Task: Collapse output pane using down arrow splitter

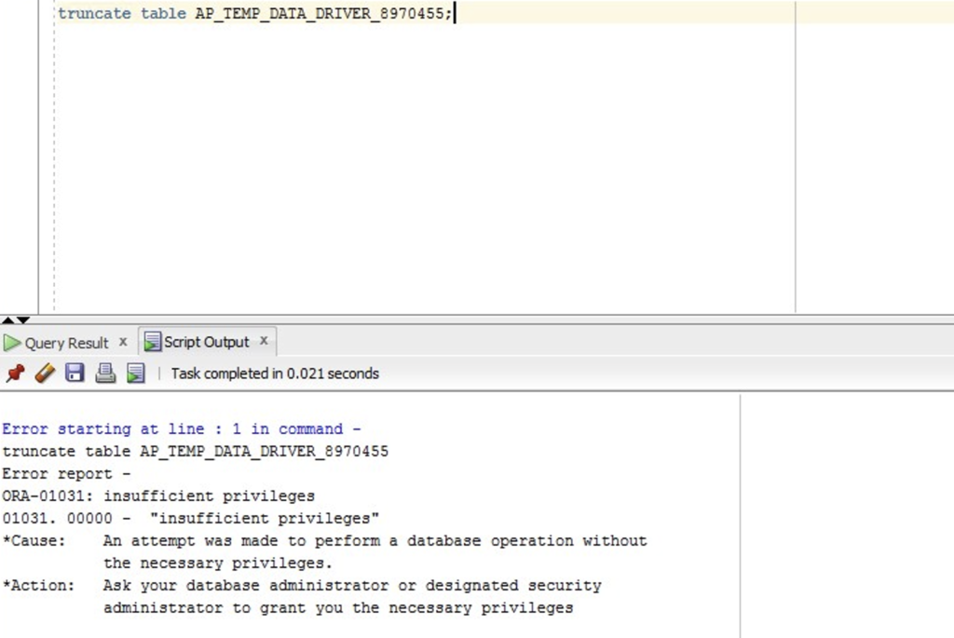Action: [x=22, y=319]
